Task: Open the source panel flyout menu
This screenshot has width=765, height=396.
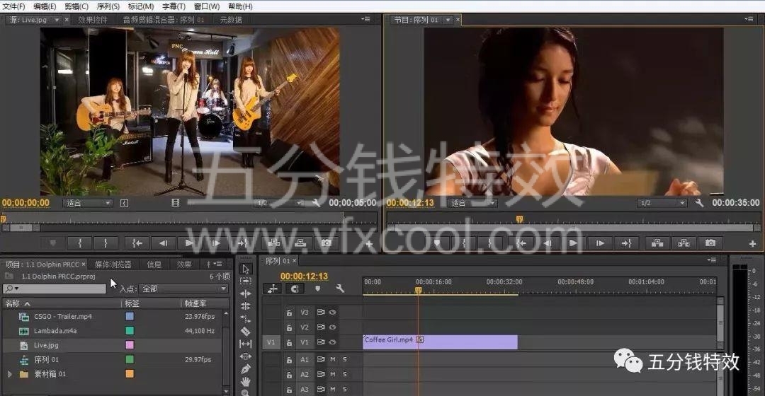Action: click(x=365, y=19)
